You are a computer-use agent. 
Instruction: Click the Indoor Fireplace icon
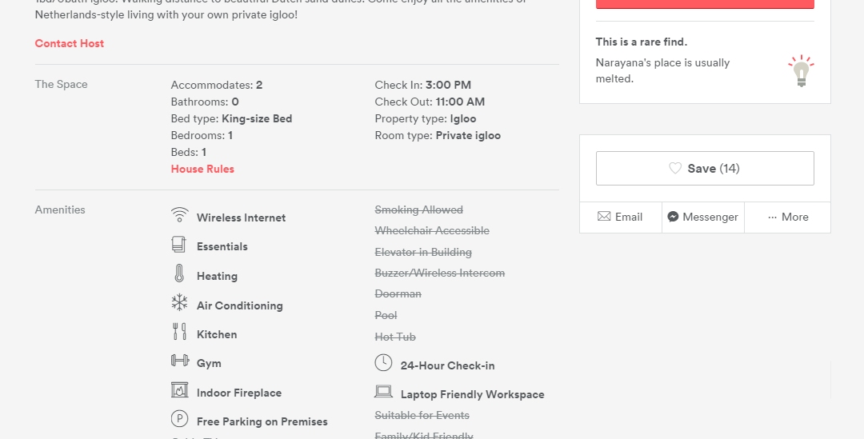tap(179, 390)
